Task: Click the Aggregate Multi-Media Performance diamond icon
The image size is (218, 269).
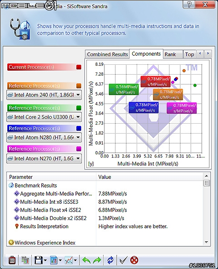Action: tap(17, 194)
